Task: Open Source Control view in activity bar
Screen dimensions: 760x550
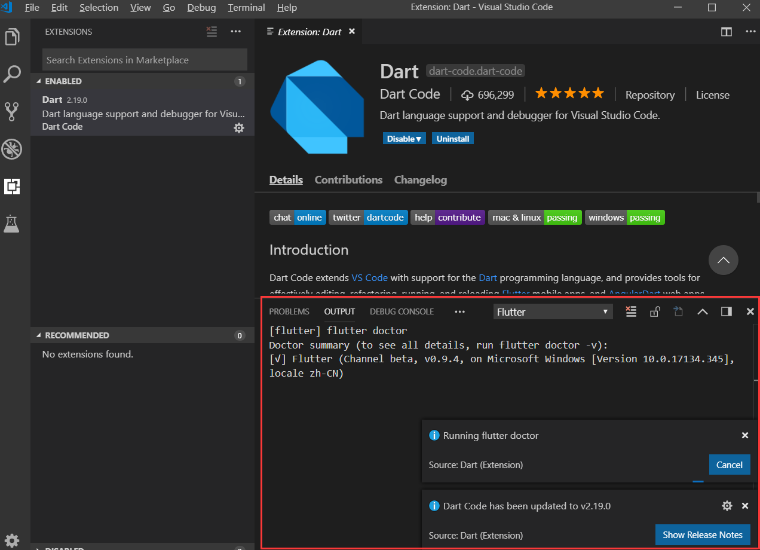Action: click(x=12, y=112)
